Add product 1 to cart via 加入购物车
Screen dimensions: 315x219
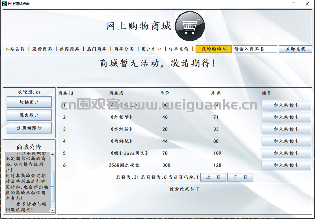[286, 105]
